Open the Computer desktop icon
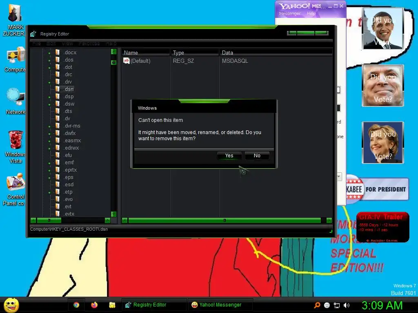418x313 pixels. click(15, 60)
